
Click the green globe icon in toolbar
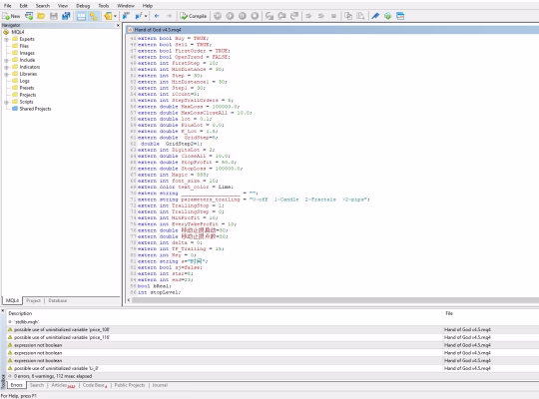pyautogui.click(x=387, y=16)
